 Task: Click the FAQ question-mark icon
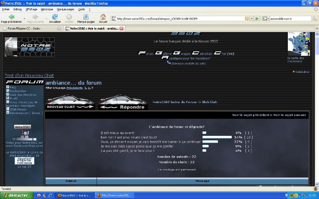click(x=8, y=87)
